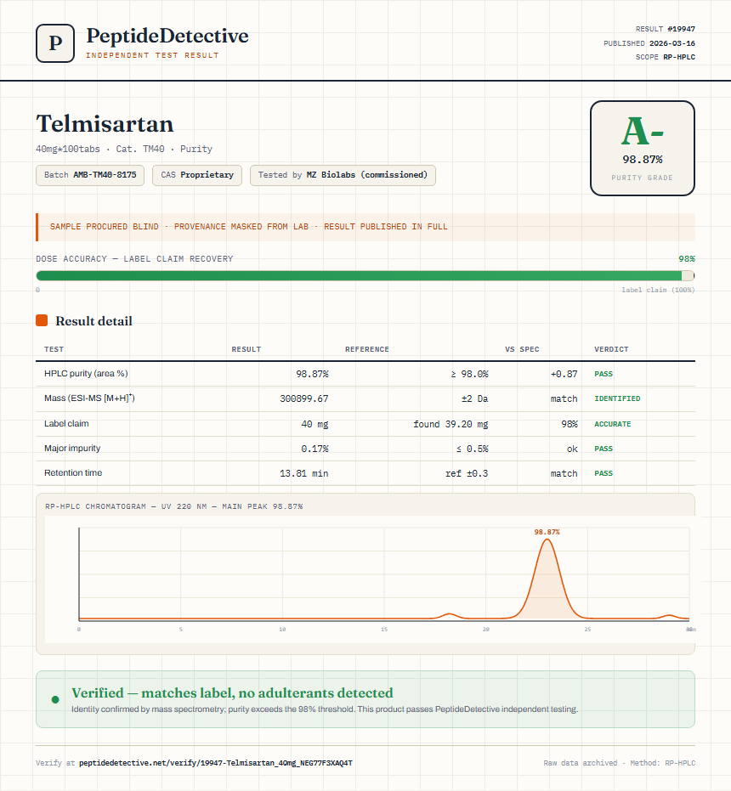Click the PASS verdict for Major impurity

click(603, 449)
